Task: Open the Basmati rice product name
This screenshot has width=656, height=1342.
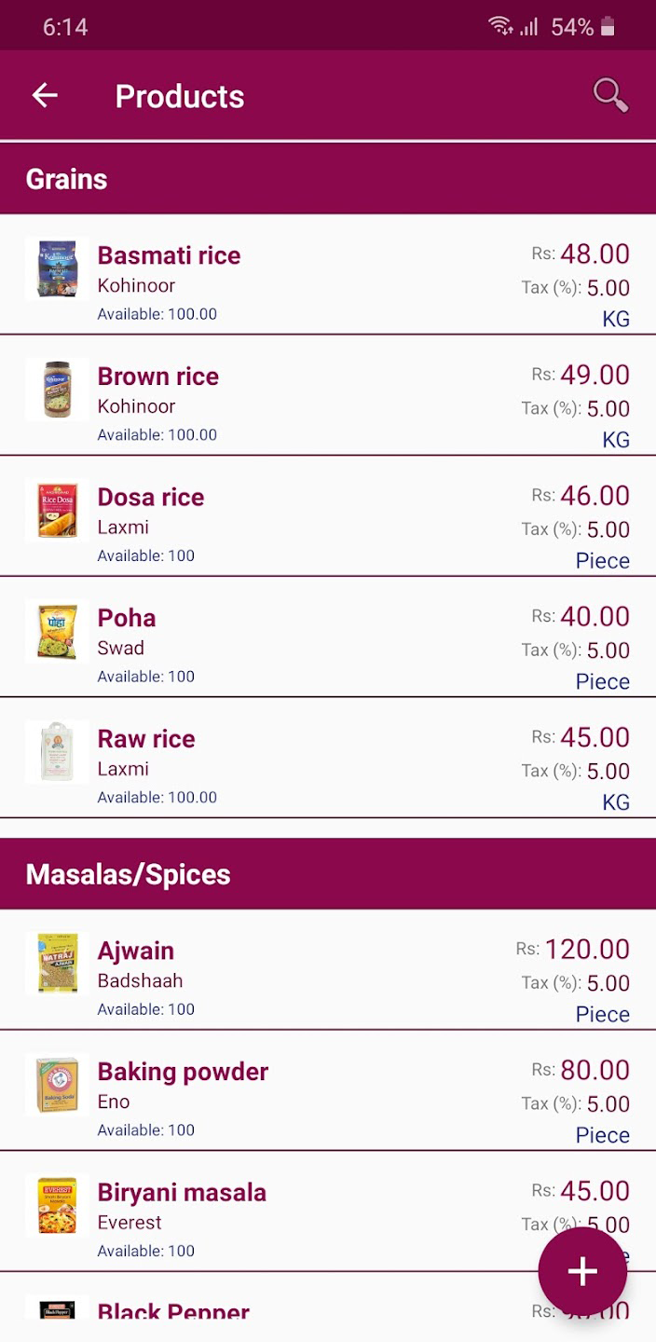Action: 169,255
